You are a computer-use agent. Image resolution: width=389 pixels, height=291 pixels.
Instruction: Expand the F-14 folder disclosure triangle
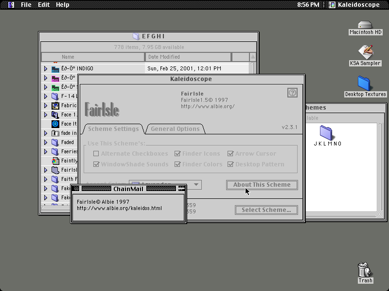click(x=46, y=96)
